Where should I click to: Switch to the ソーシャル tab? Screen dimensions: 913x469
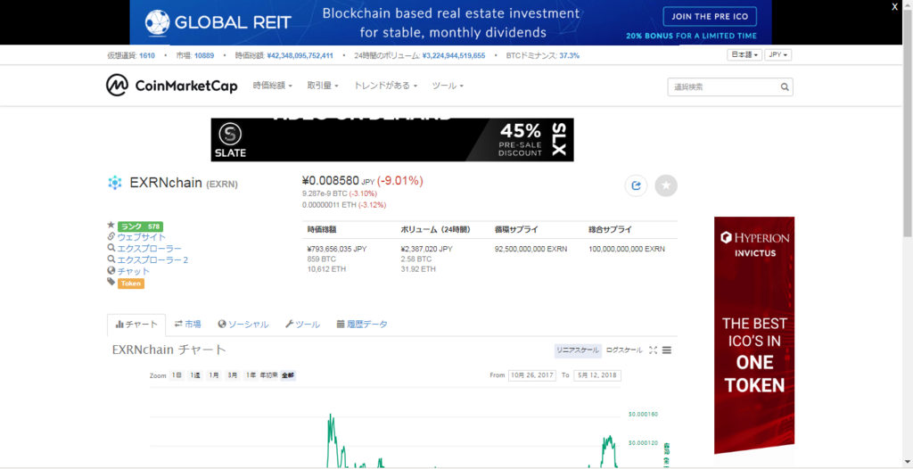coord(243,325)
